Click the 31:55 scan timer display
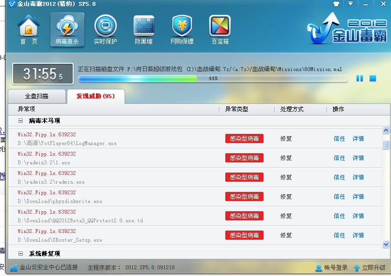This screenshot has width=391, height=276. (x=43, y=74)
